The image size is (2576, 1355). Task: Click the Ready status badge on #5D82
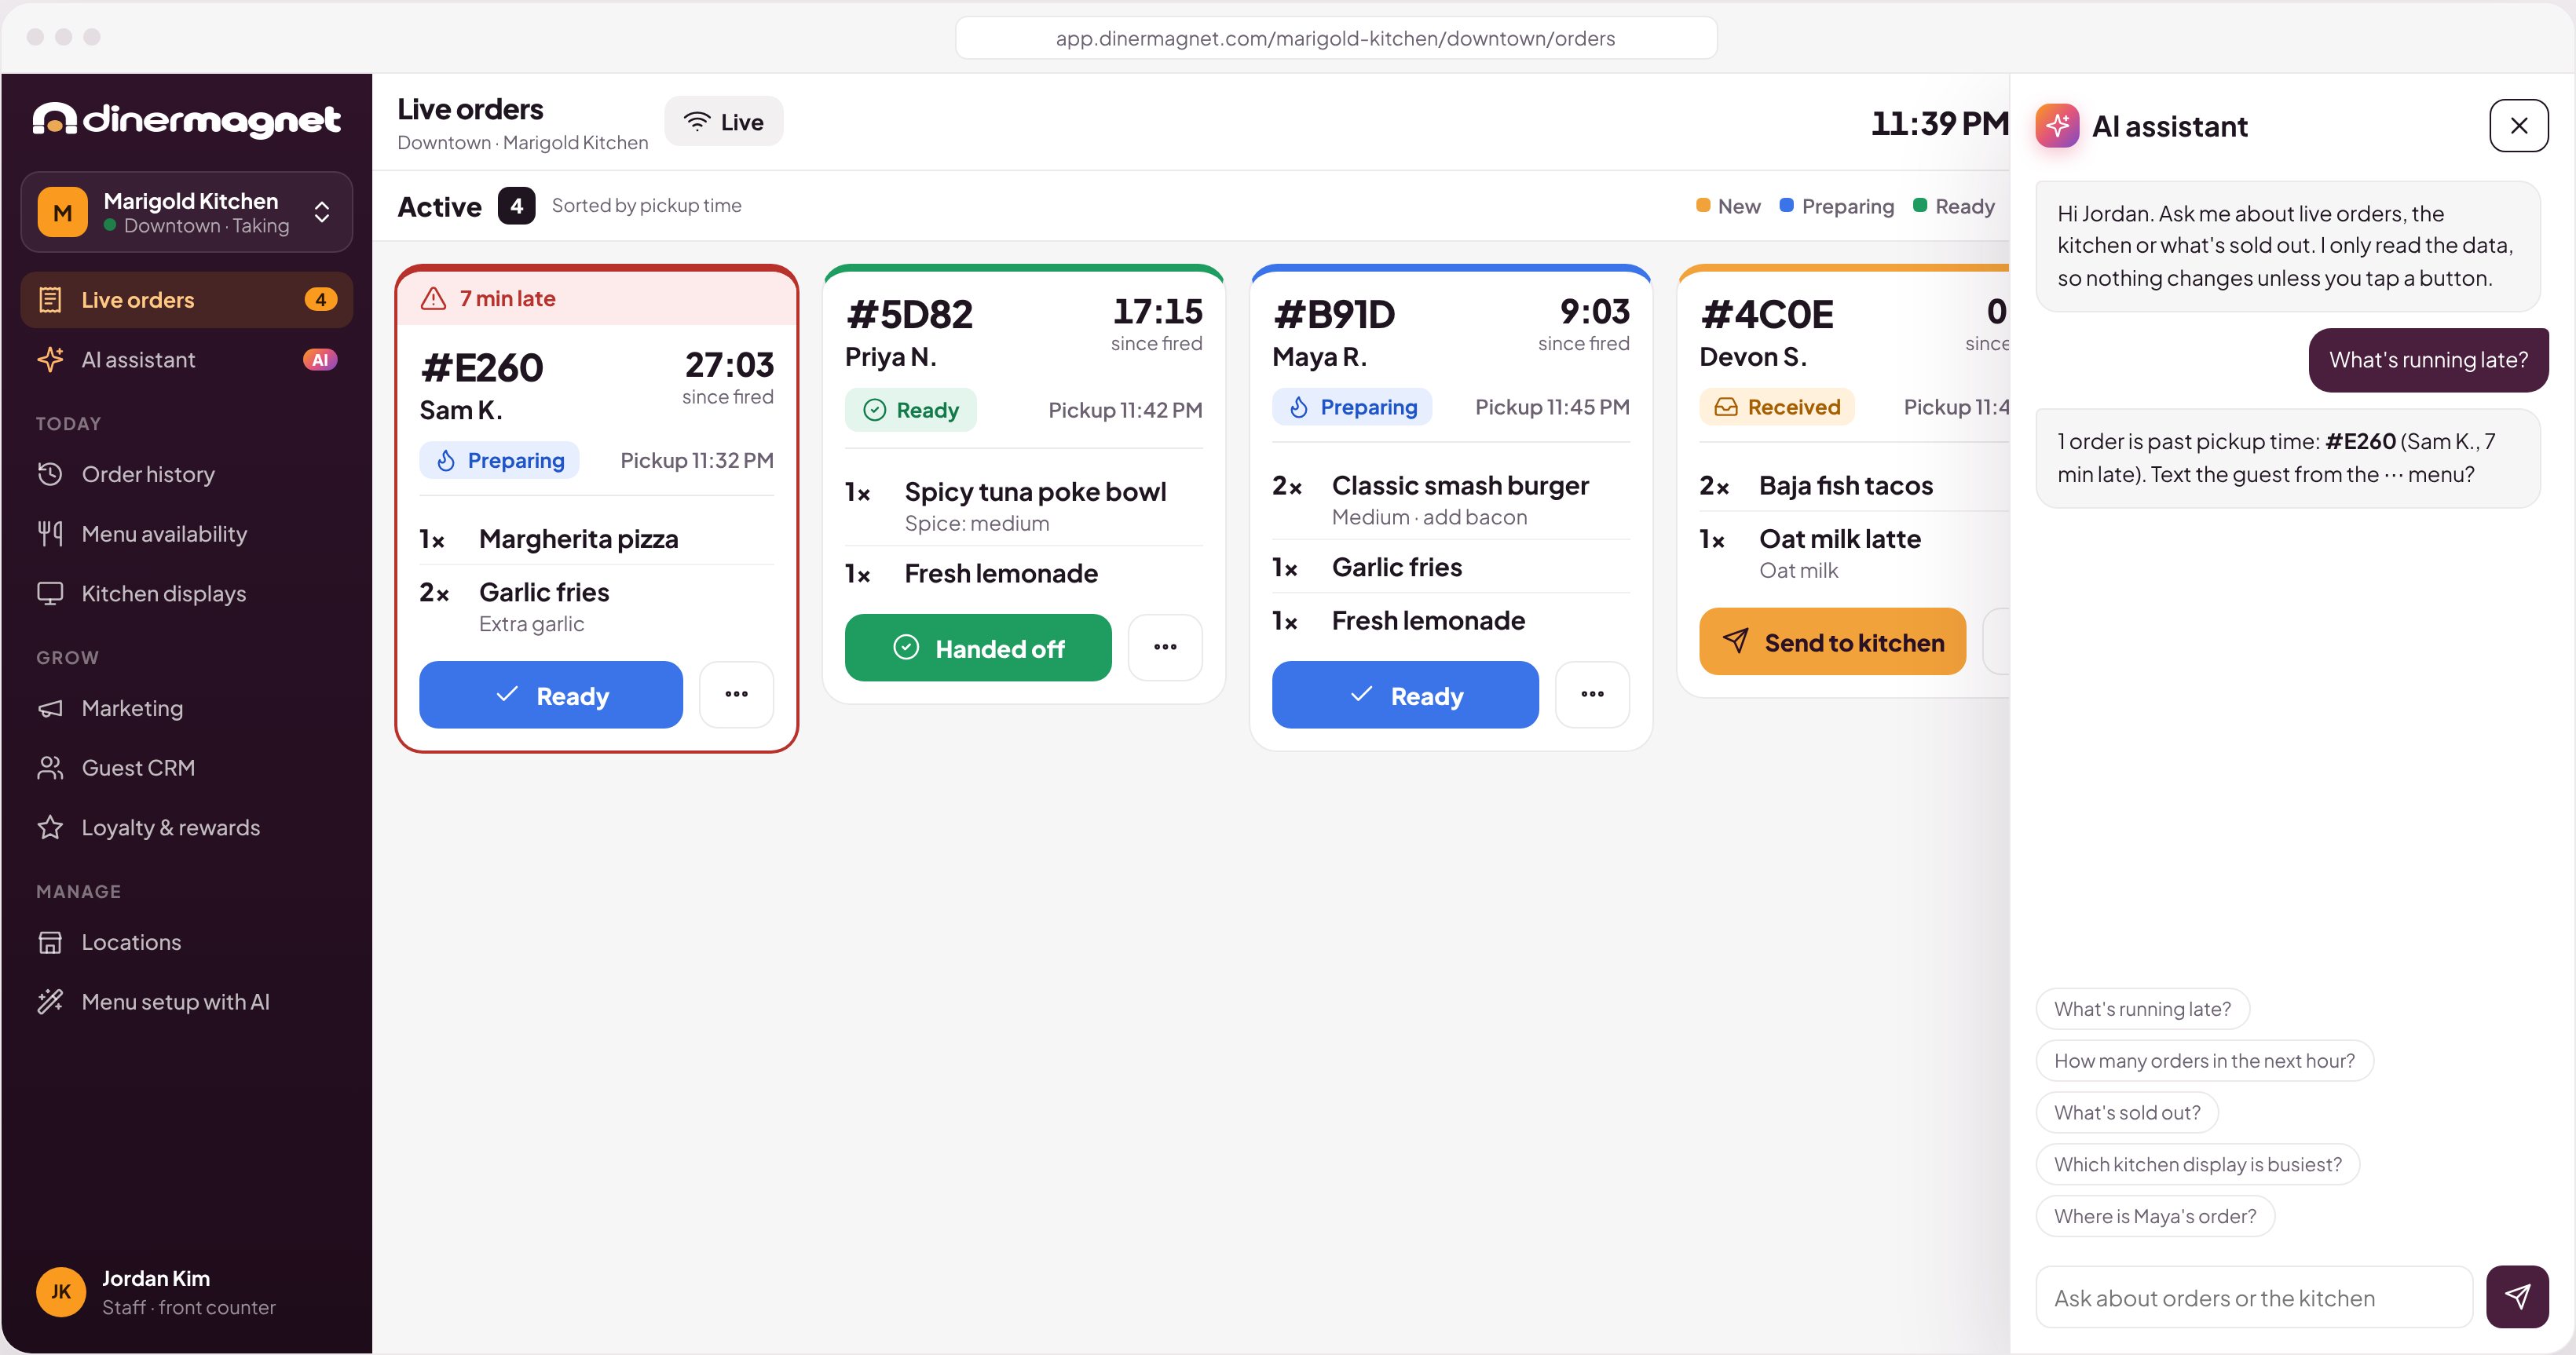pyautogui.click(x=910, y=410)
